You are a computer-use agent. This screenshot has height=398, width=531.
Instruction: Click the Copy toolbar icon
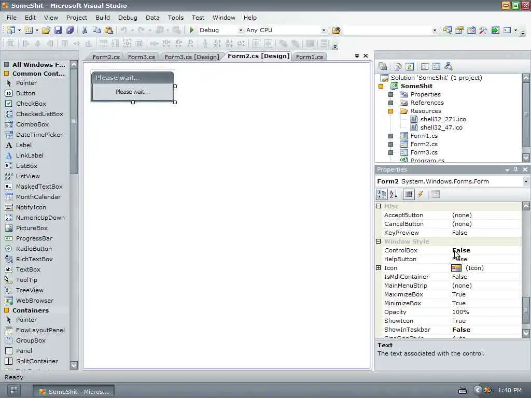coord(96,30)
